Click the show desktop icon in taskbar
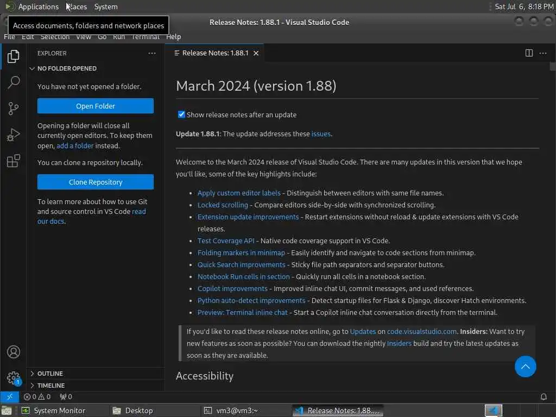Viewport: 556px width, 417px height. point(6,411)
